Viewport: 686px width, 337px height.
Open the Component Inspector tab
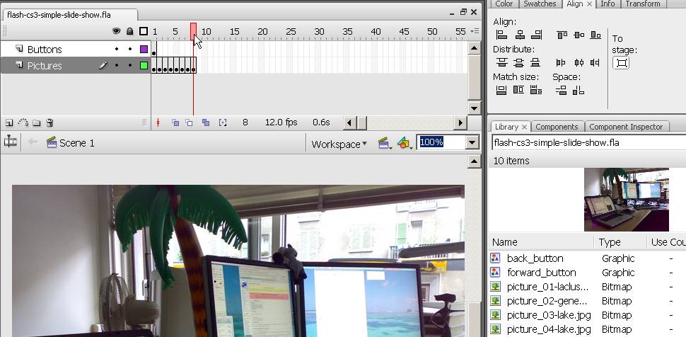click(626, 127)
